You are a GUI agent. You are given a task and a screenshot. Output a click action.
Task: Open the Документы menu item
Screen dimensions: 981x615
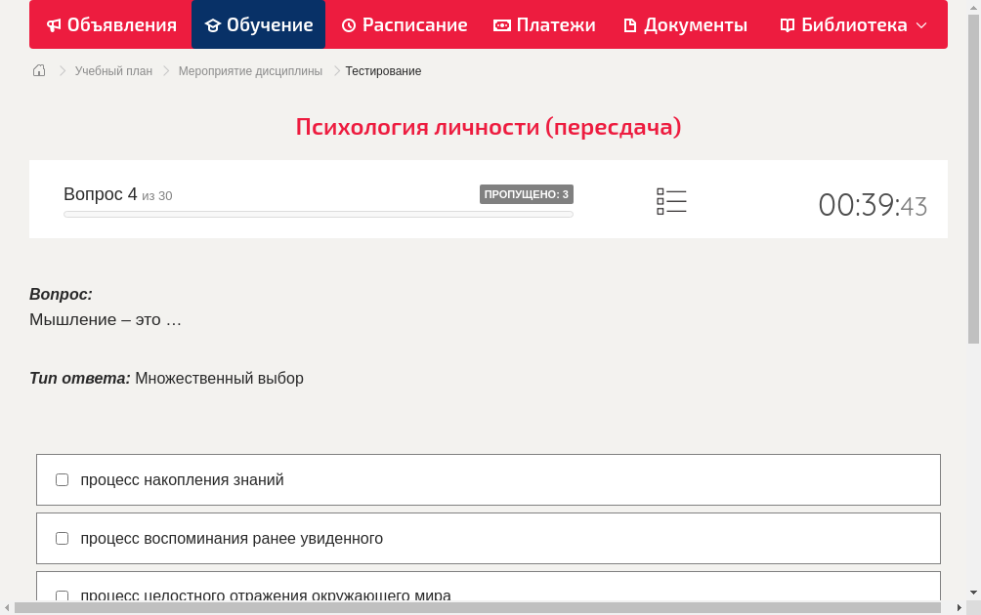tap(684, 24)
